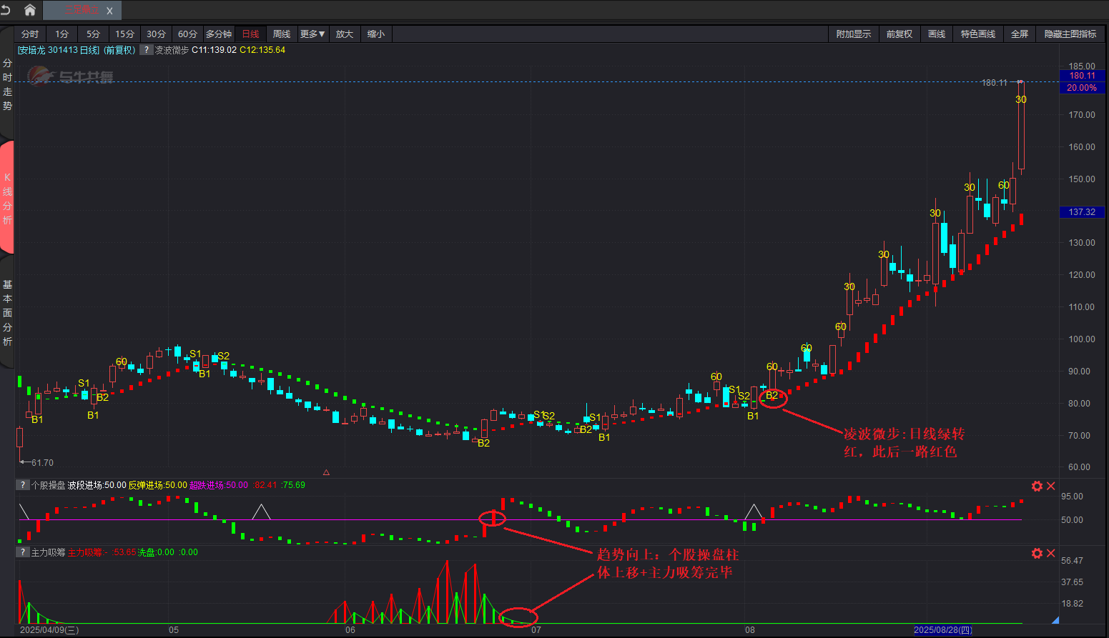Click the help icon beside 凌波微步
The image size is (1109, 638).
coord(146,50)
